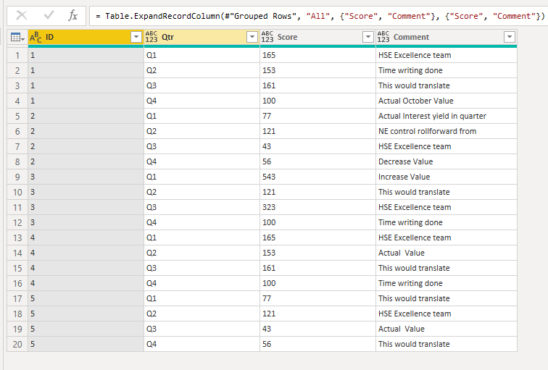Click Qtr cell Q4 in row 12
Viewport: 548px width, 370px height.
coord(202,222)
